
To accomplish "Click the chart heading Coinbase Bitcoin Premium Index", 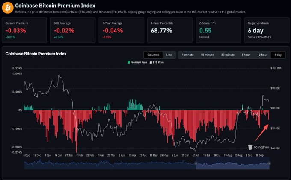I will point(36,54).
